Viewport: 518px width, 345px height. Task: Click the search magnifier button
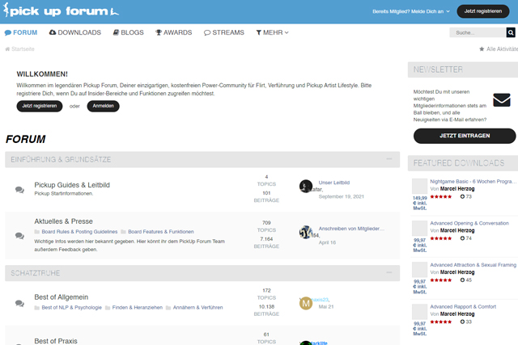pos(511,32)
